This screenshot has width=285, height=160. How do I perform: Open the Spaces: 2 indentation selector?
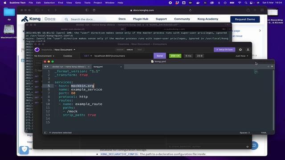pyautogui.click(x=244, y=133)
